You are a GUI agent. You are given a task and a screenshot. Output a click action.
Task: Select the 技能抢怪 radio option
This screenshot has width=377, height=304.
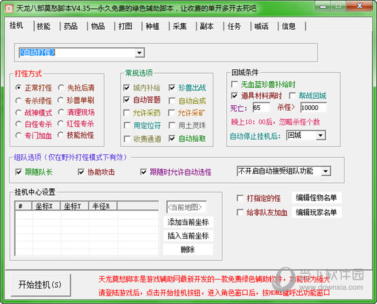pos(61,135)
